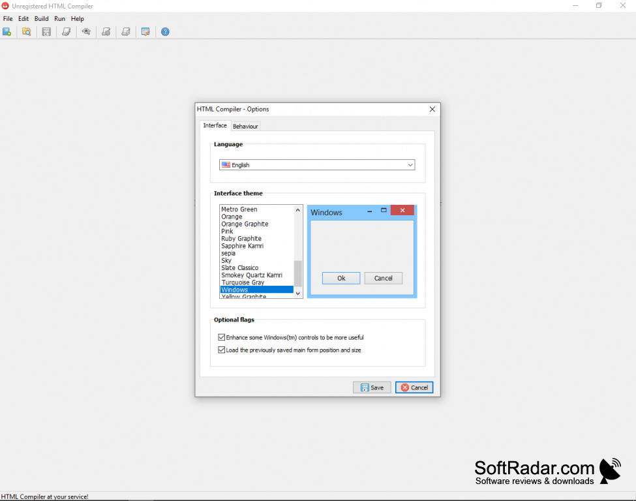Open the Edit menu
The width and height of the screenshot is (636, 501).
pyautogui.click(x=23, y=19)
